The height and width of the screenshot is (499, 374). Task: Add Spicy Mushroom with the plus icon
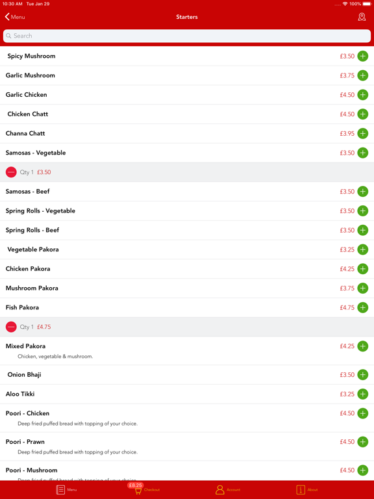point(362,57)
